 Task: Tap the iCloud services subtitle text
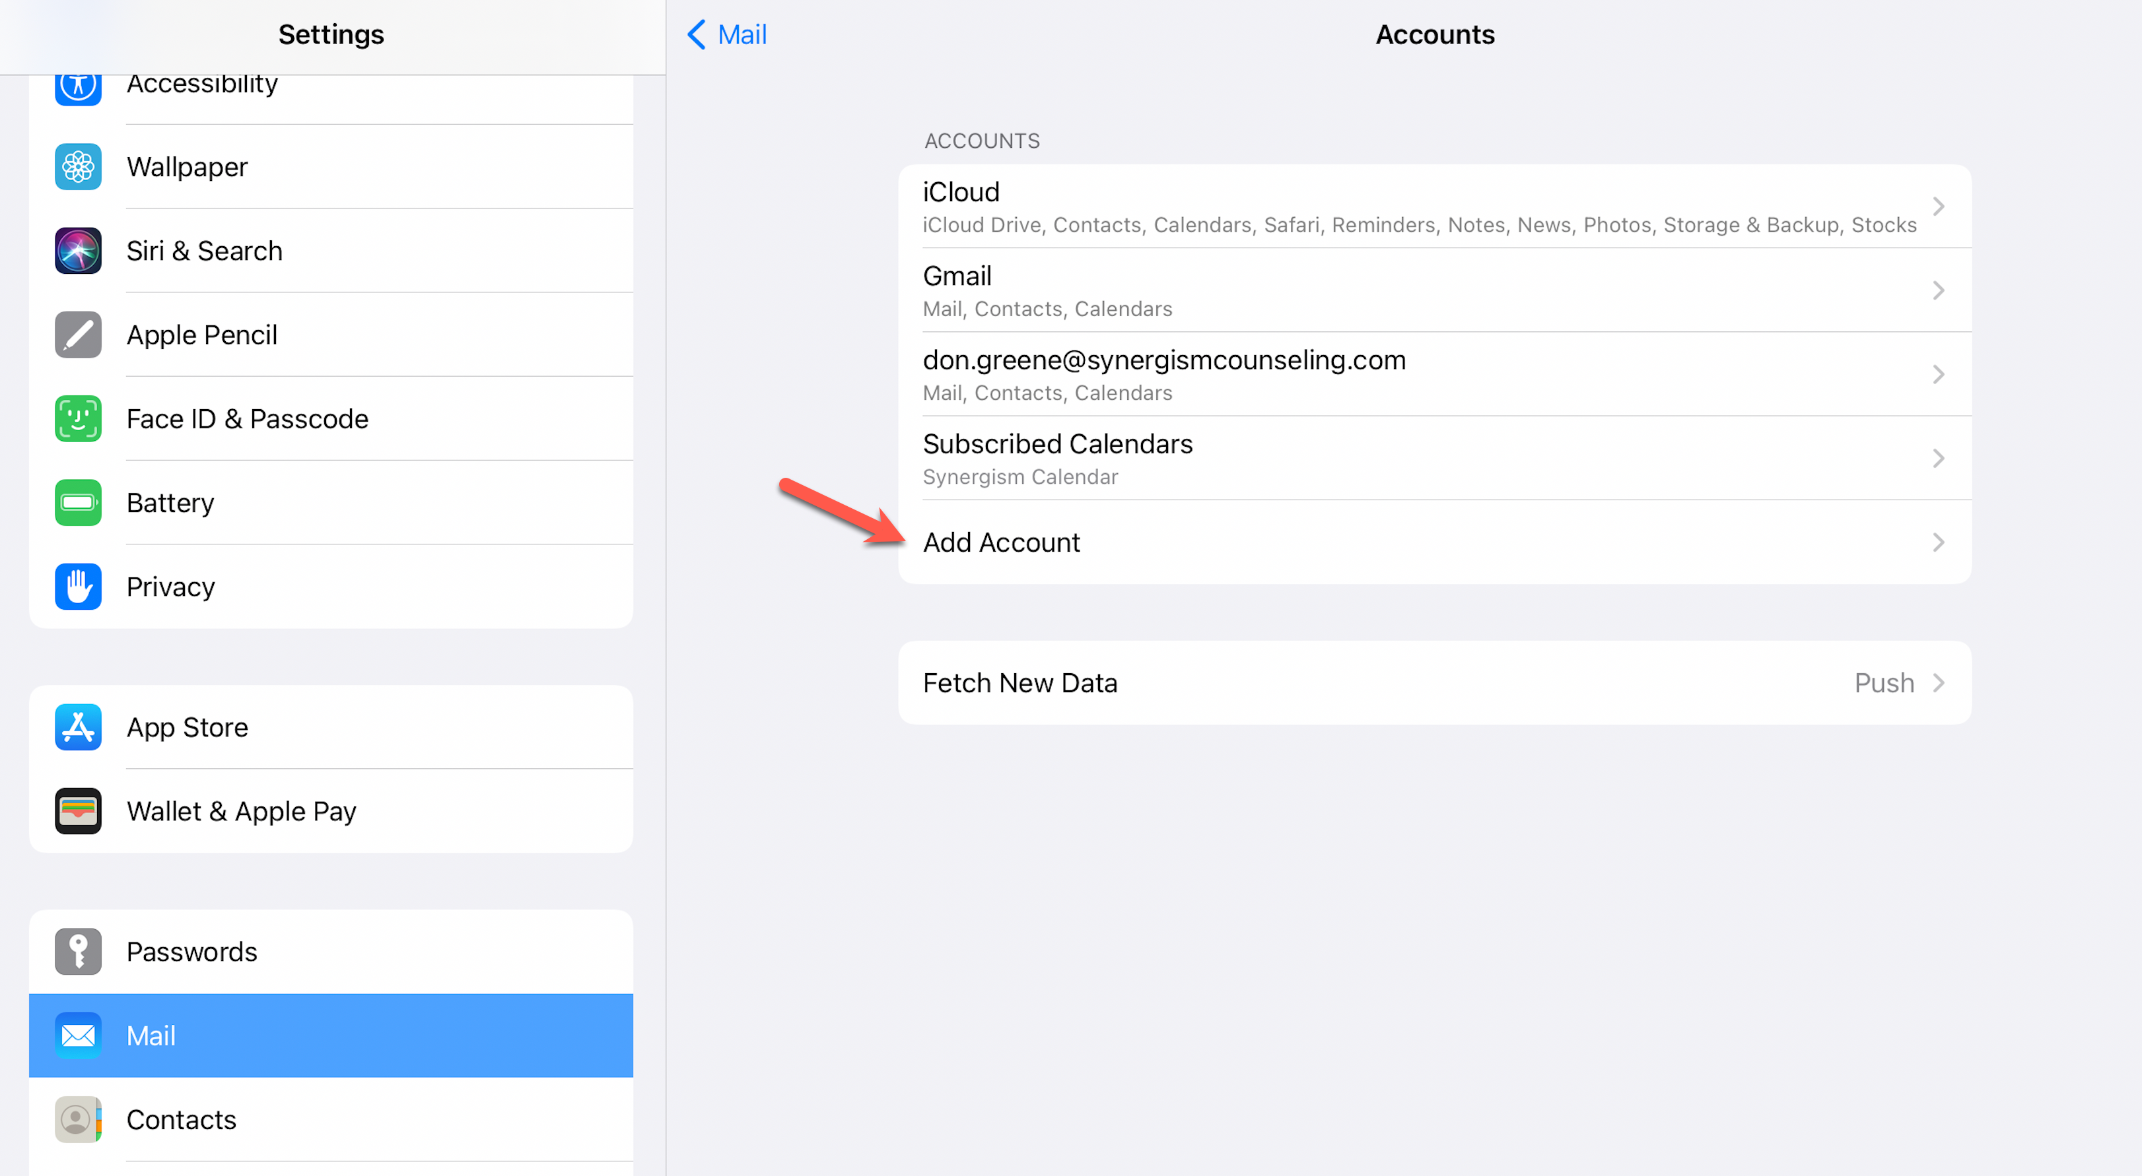coord(1420,225)
